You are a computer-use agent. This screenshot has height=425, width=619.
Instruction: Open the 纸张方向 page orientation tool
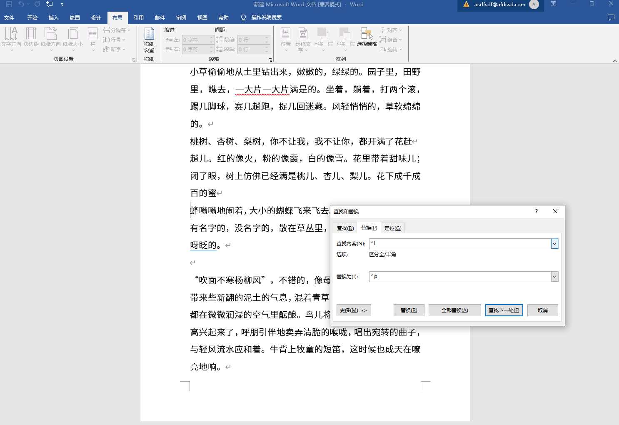point(51,39)
